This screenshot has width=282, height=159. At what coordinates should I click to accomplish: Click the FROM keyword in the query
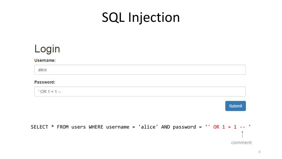click(63, 127)
